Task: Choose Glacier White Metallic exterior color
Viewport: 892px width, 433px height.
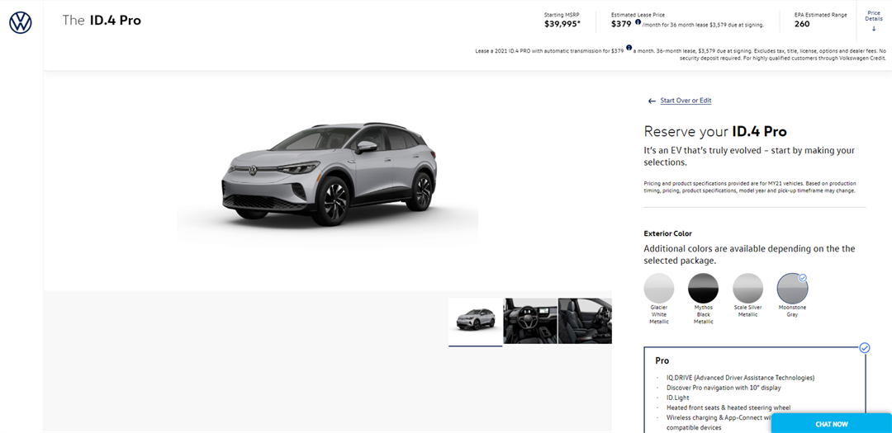Action: [658, 289]
